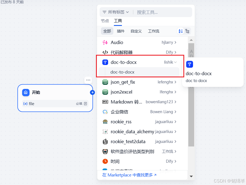Toggle the 全部 filter selection
The height and width of the screenshot is (185, 246).
click(107, 31)
